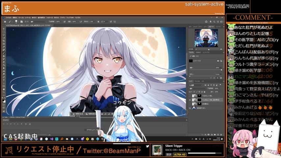Open the brush preset picker arrow
This screenshot has width=281, height=158.
point(18,22)
